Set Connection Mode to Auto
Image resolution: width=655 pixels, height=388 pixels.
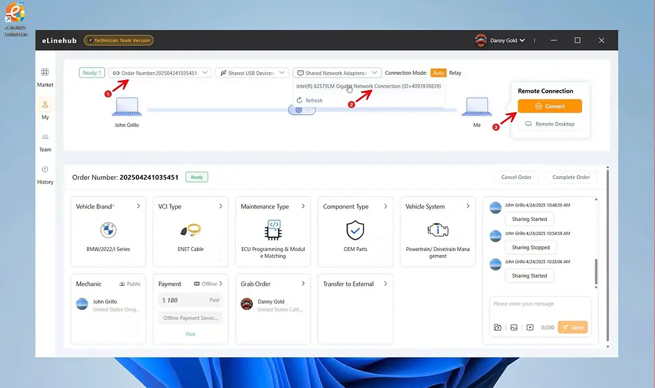438,73
